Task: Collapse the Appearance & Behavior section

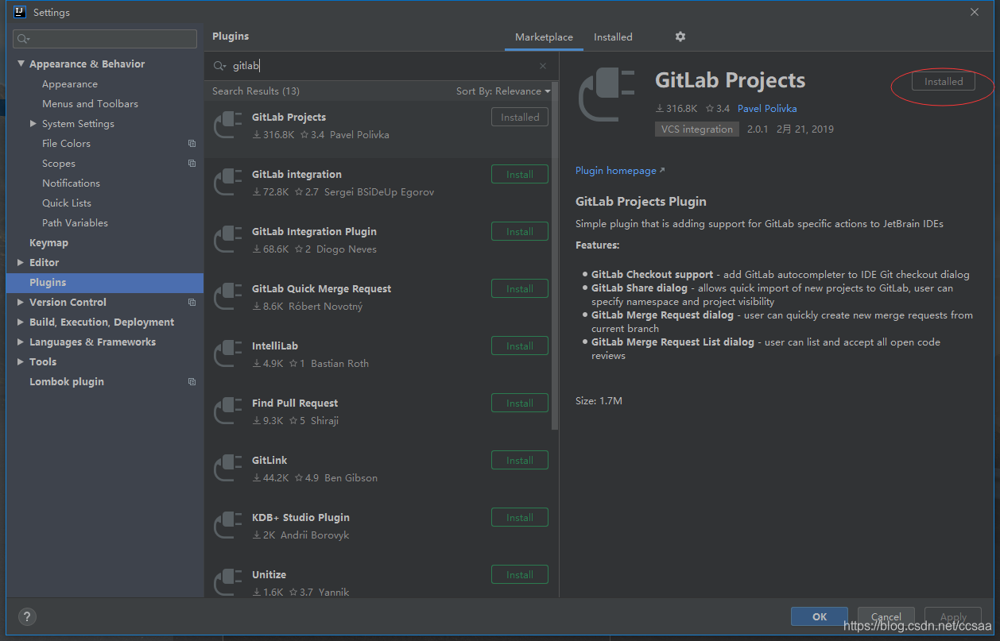Action: click(x=21, y=64)
